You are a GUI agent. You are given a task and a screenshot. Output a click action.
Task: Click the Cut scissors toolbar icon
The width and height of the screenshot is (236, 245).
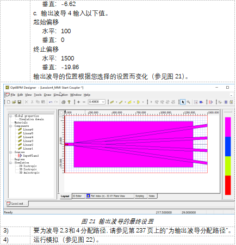point(32,102)
